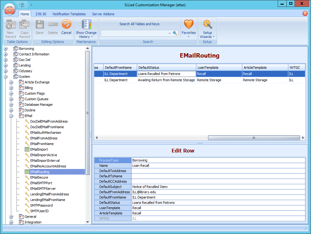Click the Delete icon
Image resolution: width=311 pixels, height=234 pixels.
53,25
